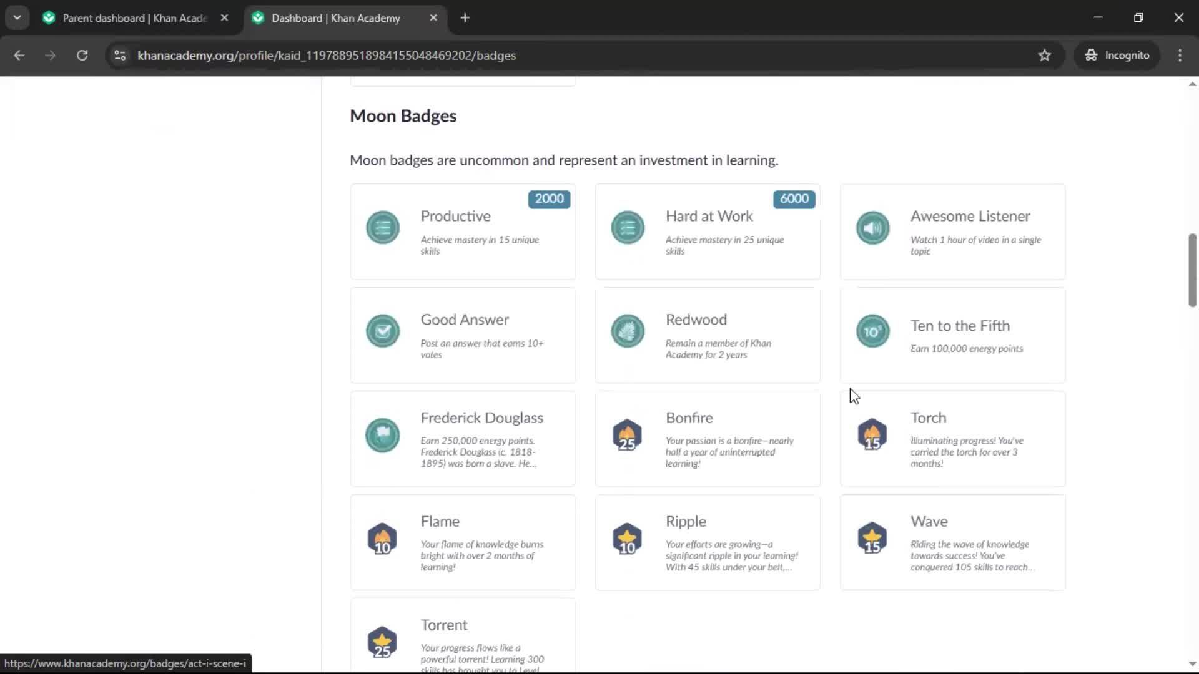Click the vertical scrollbar thumb
The width and height of the screenshot is (1199, 674).
(x=1192, y=270)
